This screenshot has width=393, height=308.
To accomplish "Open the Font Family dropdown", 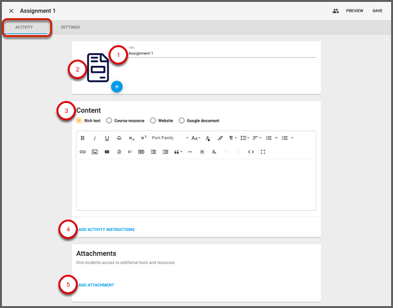I will point(170,138).
